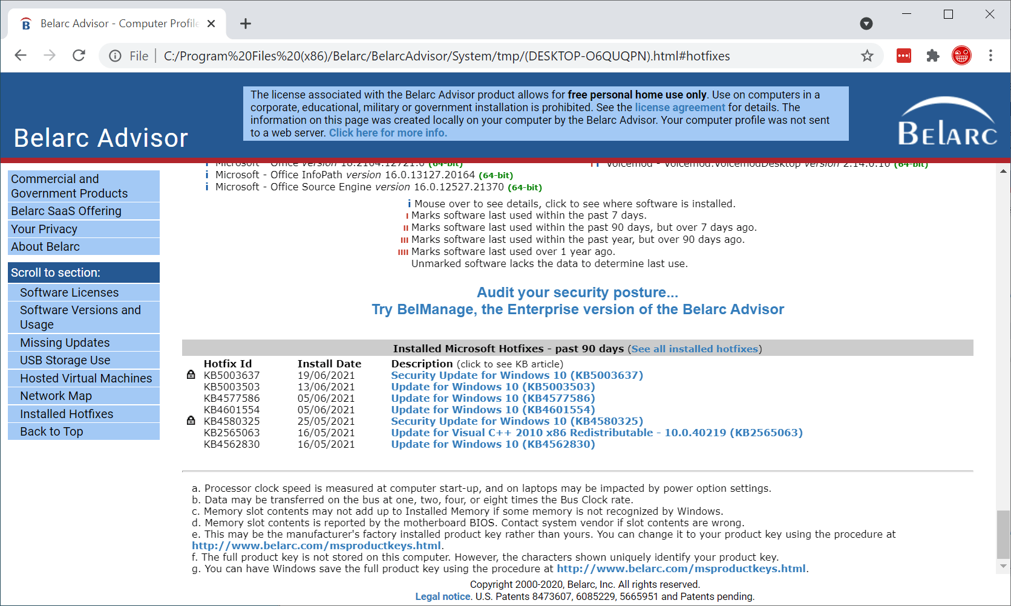Open Update for Windows 10 (KB5003503)
Image resolution: width=1011 pixels, height=606 pixels.
[493, 387]
